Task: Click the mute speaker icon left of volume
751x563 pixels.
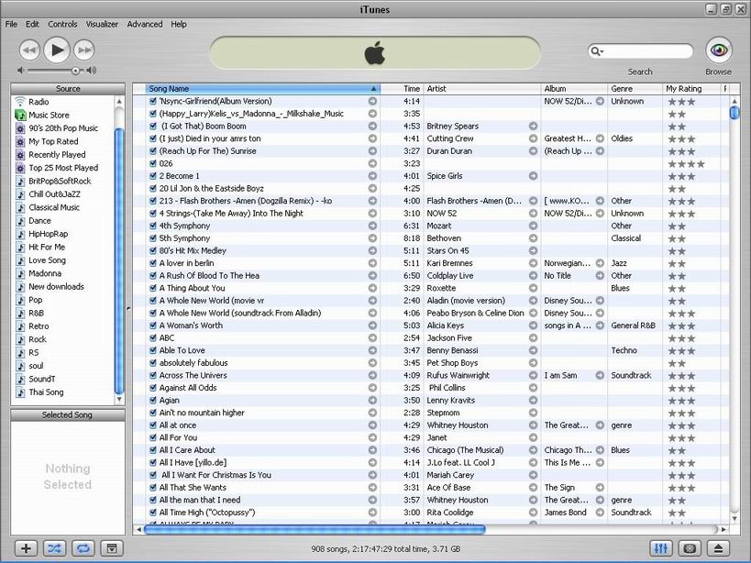Action: point(20,70)
